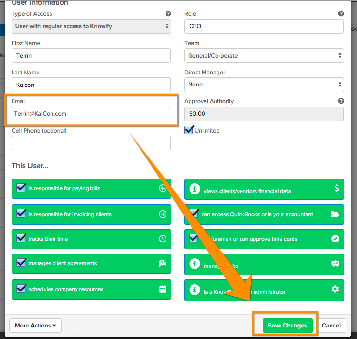Click the calendar icon on schedules company resources
Image resolution: width=357 pixels, height=339 pixels.
pos(163,289)
